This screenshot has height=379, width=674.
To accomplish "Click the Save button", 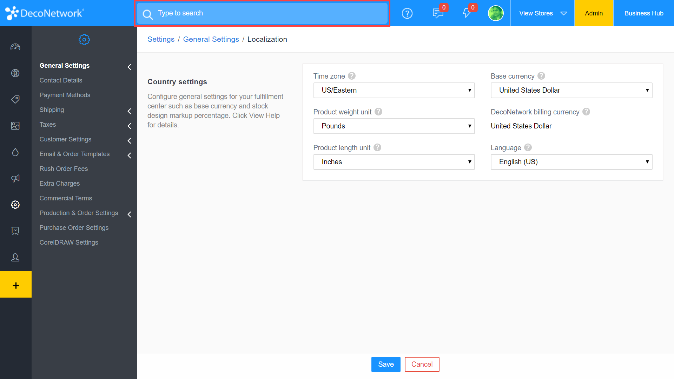I will click(x=386, y=364).
